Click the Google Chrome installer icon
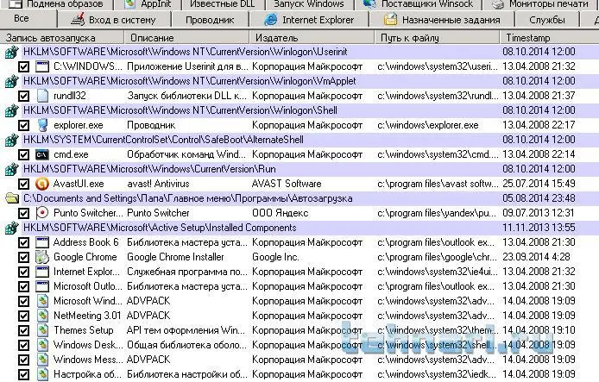This screenshot has height=382, width=599. [42, 257]
